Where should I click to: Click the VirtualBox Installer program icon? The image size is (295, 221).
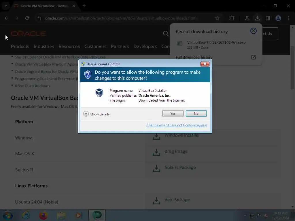pyautogui.click(x=99, y=92)
